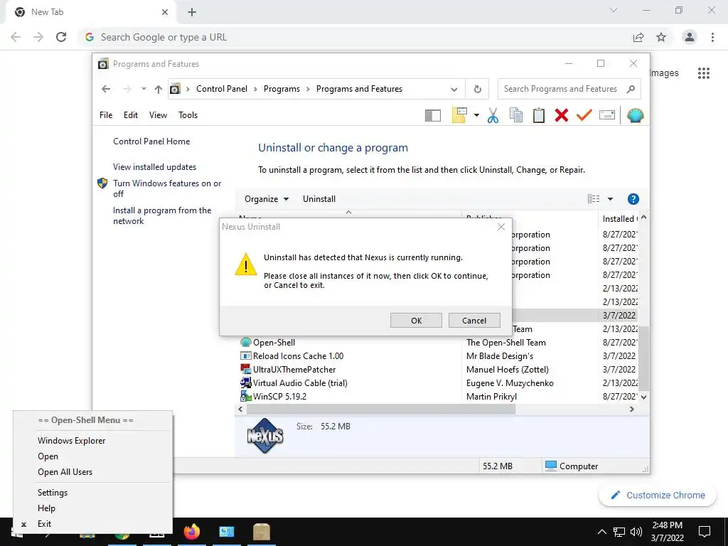This screenshot has height=546, width=728.
Task: Click Firefox taskbar icon
Action: [x=192, y=532]
